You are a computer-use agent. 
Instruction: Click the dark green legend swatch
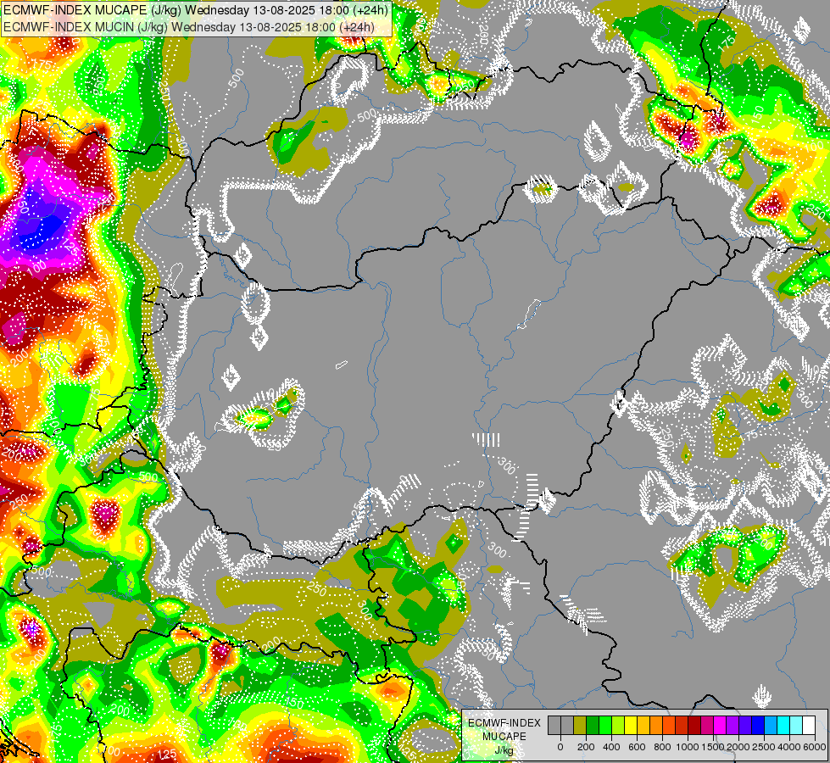point(593,725)
